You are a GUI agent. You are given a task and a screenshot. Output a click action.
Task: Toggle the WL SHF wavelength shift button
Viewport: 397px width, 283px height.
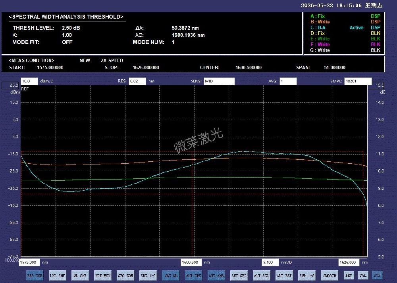point(80,275)
